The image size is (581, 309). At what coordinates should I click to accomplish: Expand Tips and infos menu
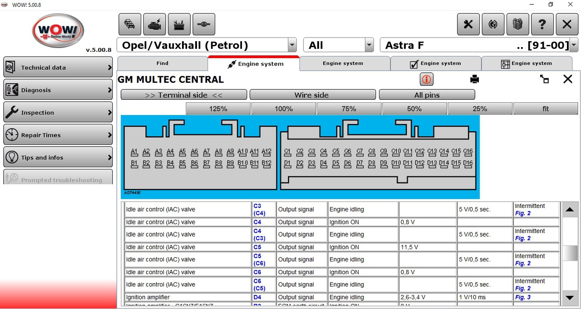point(58,157)
